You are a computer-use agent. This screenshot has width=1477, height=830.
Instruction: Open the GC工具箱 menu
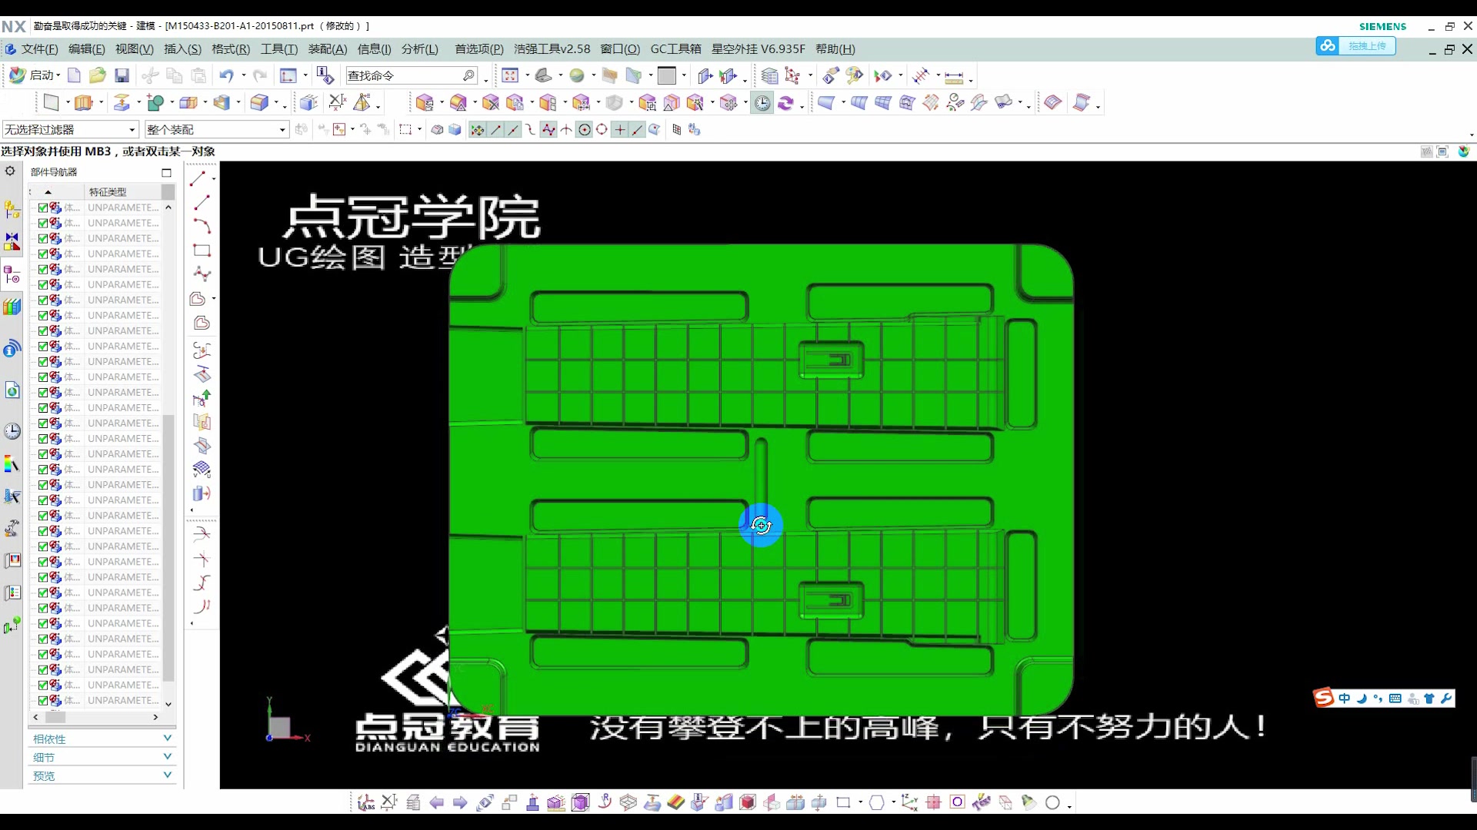(x=675, y=48)
